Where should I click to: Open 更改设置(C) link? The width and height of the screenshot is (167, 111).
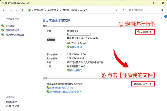coord(76,70)
